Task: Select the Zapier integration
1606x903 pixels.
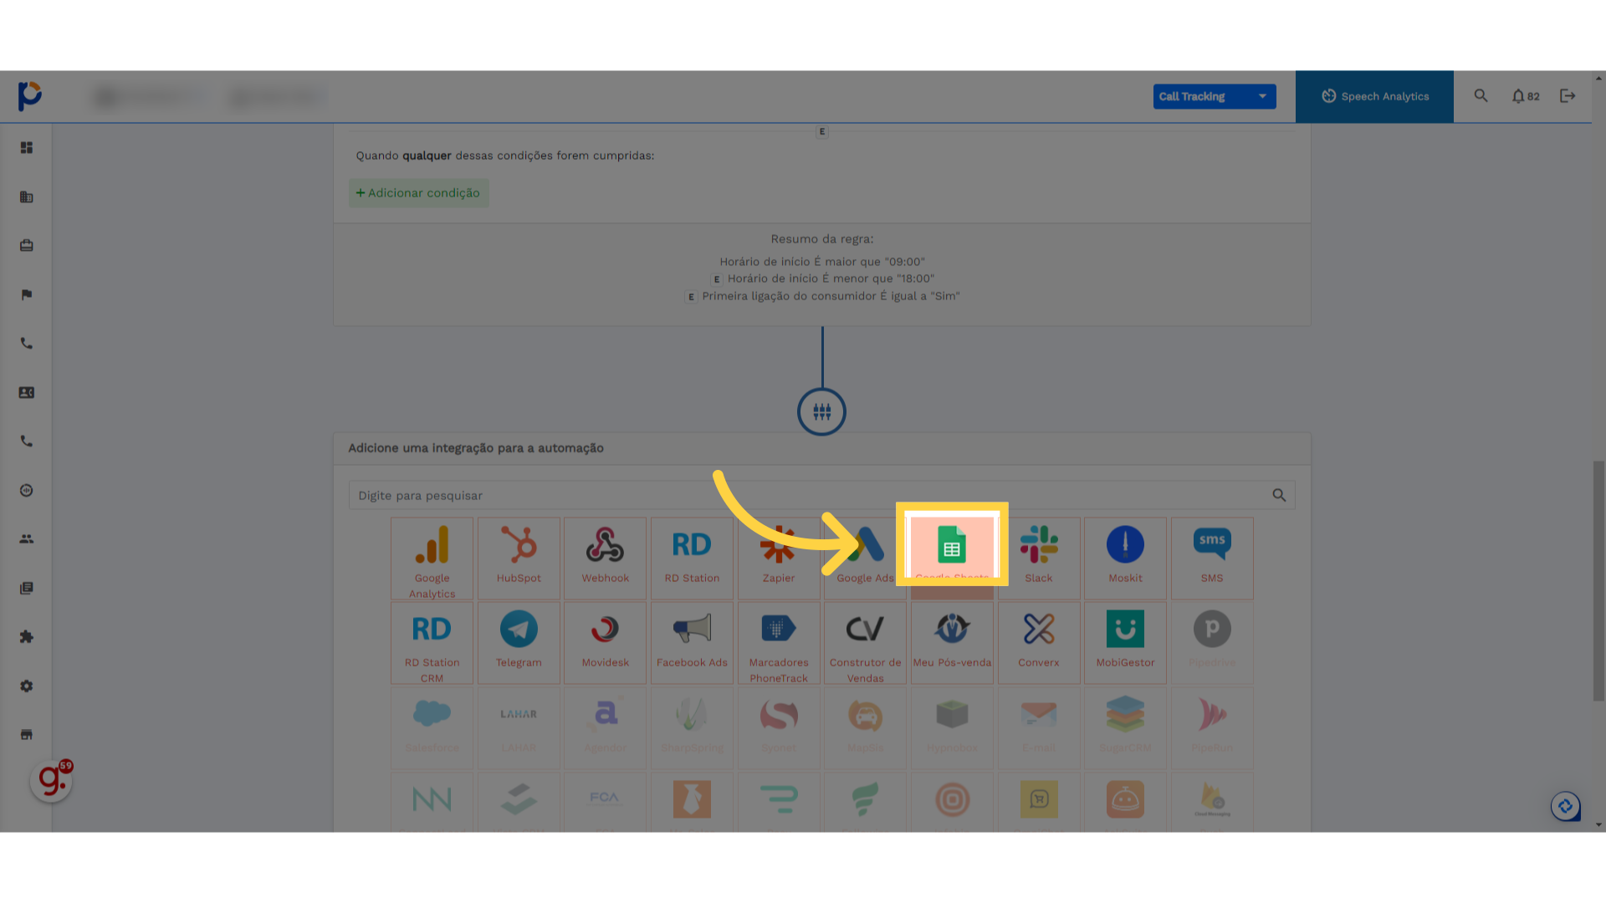Action: (779, 558)
